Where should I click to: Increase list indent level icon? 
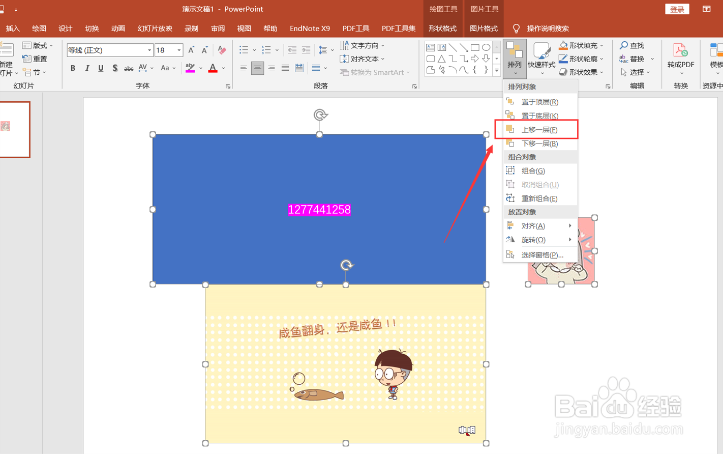pos(306,50)
